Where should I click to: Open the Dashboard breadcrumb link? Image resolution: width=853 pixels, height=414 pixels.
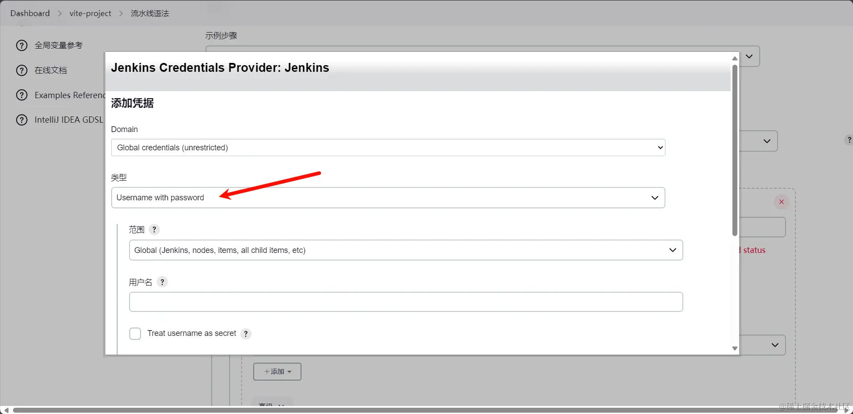30,13
